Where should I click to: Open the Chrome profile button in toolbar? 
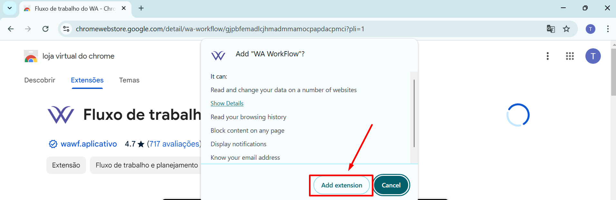click(x=590, y=29)
